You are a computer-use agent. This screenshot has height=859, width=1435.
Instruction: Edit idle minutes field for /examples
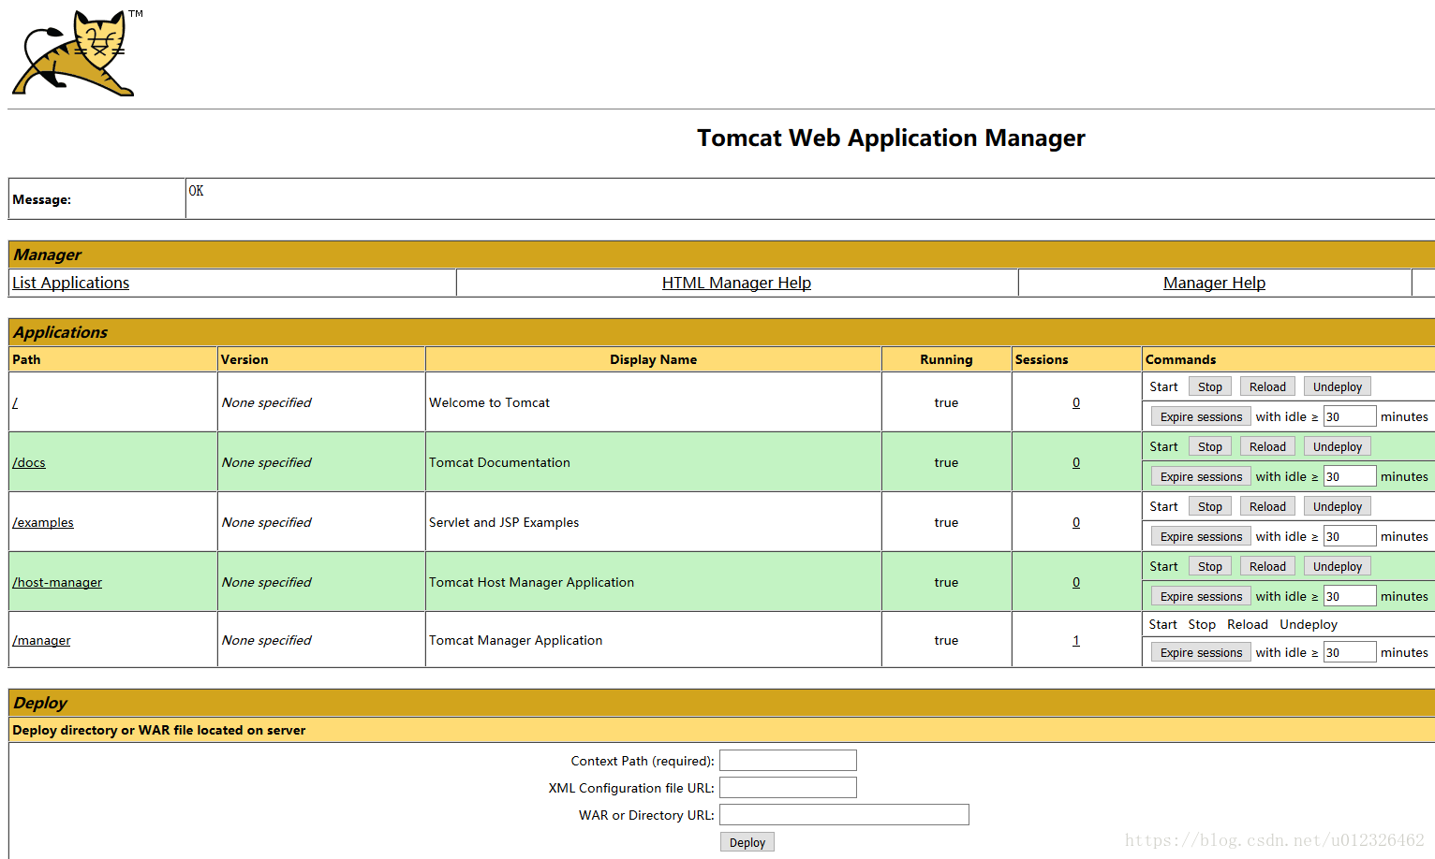click(1349, 536)
